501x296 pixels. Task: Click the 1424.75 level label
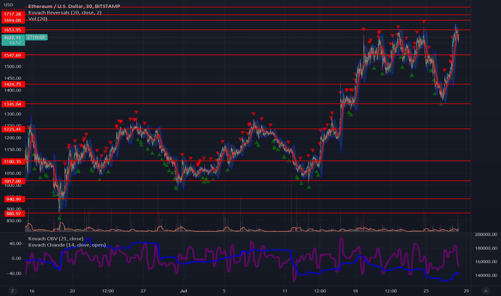click(13, 84)
